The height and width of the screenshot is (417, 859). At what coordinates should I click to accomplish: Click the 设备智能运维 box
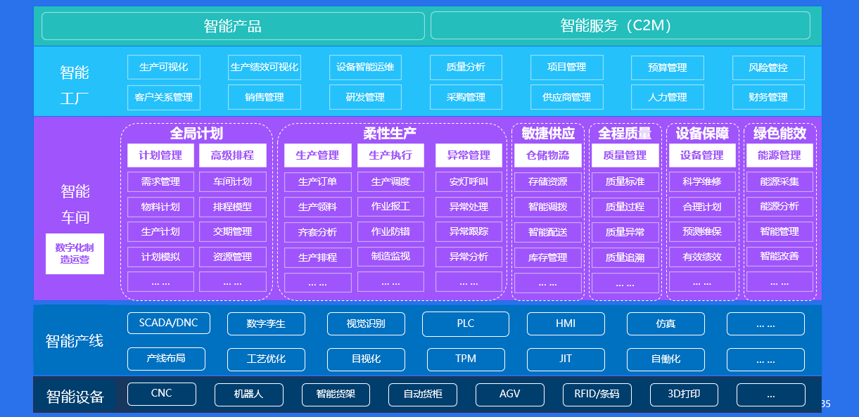365,68
